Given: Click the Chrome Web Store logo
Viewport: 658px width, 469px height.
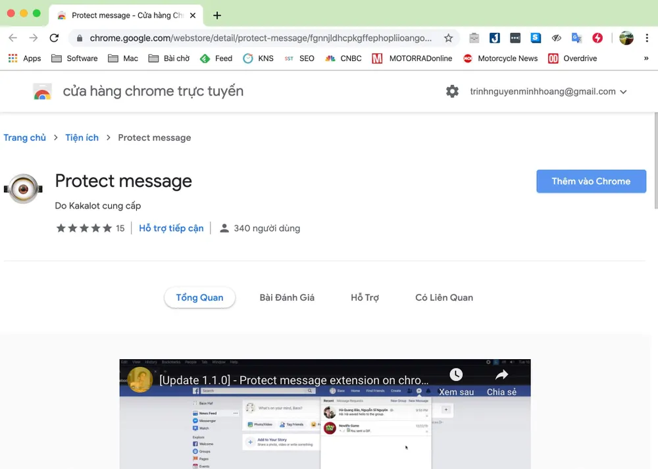Looking at the screenshot, I should (x=42, y=91).
